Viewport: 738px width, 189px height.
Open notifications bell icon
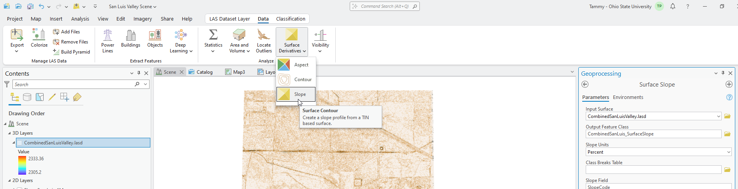[673, 7]
